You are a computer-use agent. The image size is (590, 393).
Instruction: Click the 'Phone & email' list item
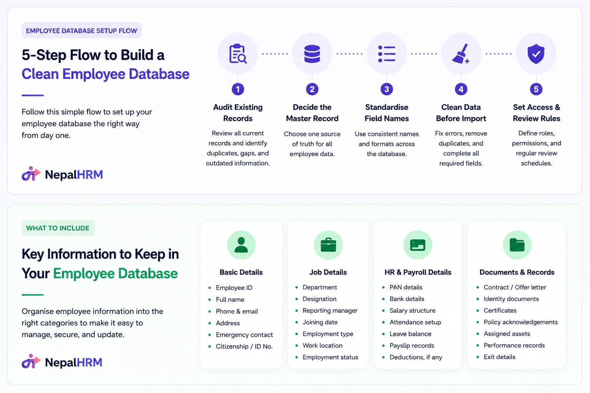(237, 311)
